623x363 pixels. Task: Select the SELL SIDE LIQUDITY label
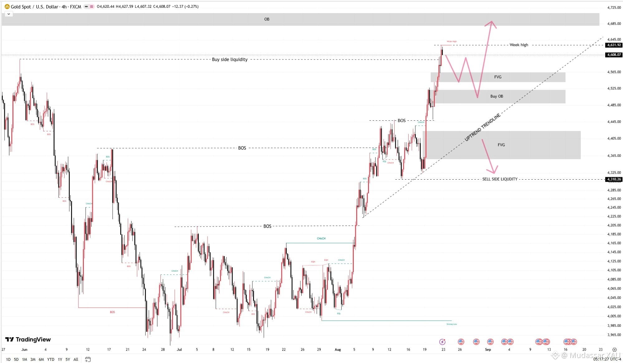pyautogui.click(x=500, y=179)
